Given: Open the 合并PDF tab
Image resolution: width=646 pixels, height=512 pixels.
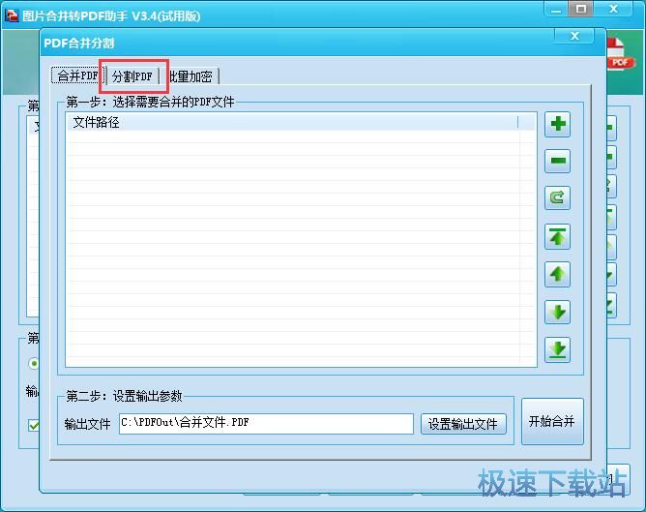Looking at the screenshot, I should coord(77,75).
